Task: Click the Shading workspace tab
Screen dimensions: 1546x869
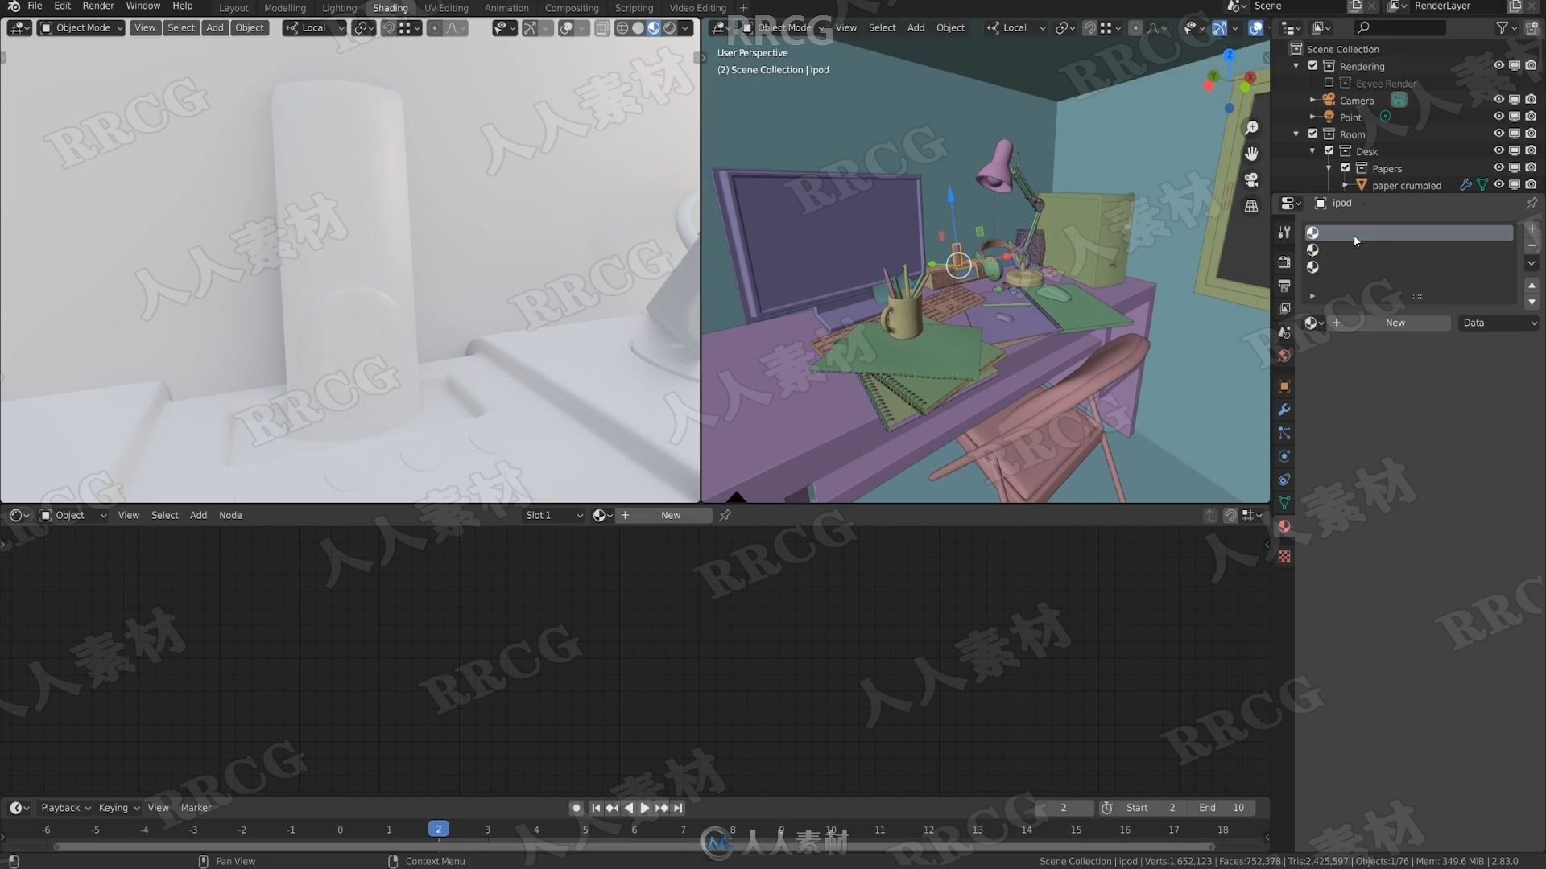Action: click(x=390, y=7)
